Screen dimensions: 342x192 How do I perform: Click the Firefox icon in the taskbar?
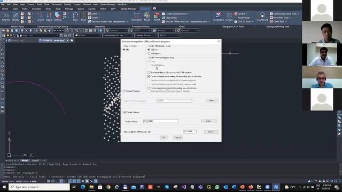point(251,187)
